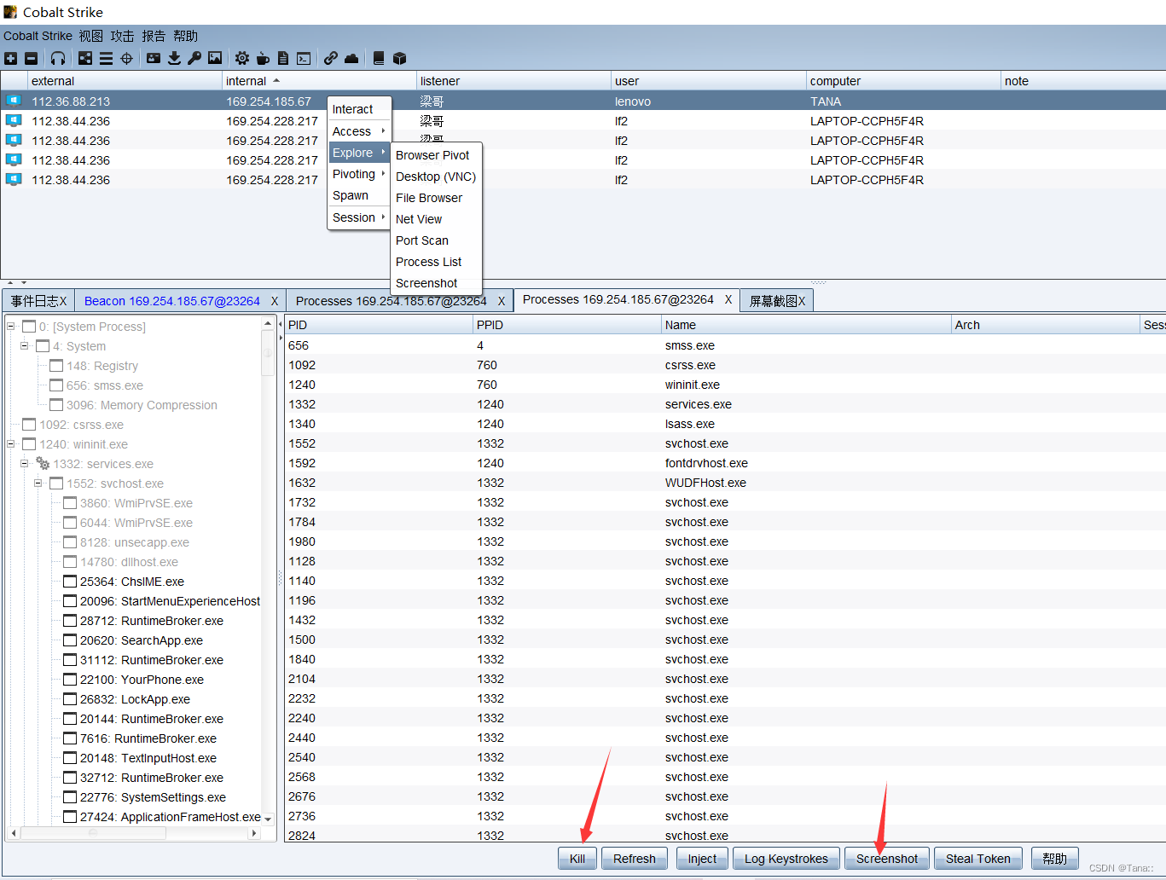Image resolution: width=1166 pixels, height=880 pixels.
Task: Expand the Session submenu
Action: click(358, 217)
